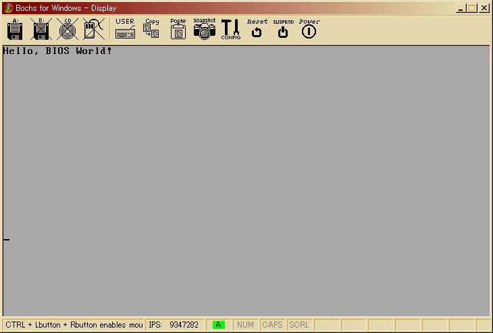Click the Copy toolbar icon
493x333 pixels.
click(151, 29)
